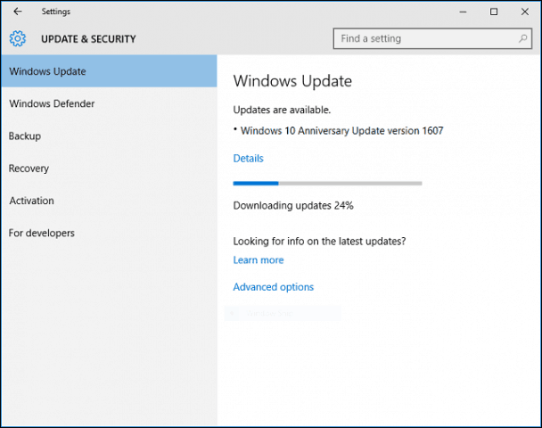Viewport: 542px width, 428px height.
Task: Open Advanced options
Action: 273,287
